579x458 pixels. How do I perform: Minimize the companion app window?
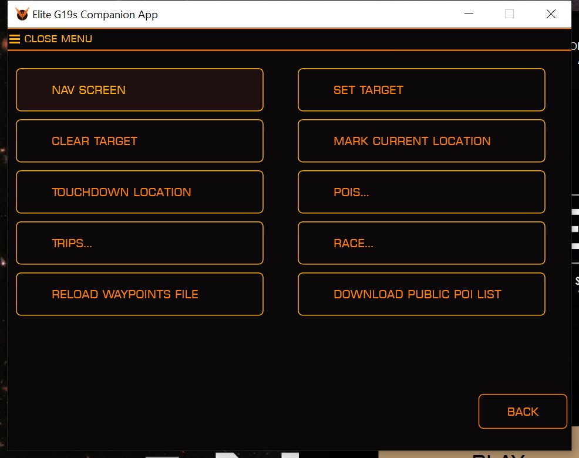(468, 14)
